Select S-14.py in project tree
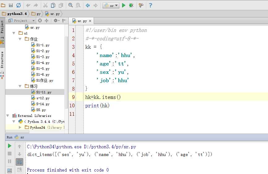Viewport: 268px width, 174px height. pyautogui.click(x=40, y=104)
